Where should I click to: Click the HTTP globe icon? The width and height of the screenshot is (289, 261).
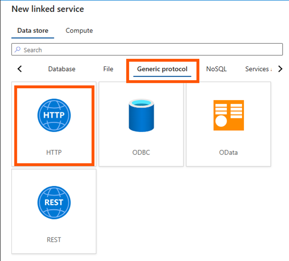[x=54, y=116]
